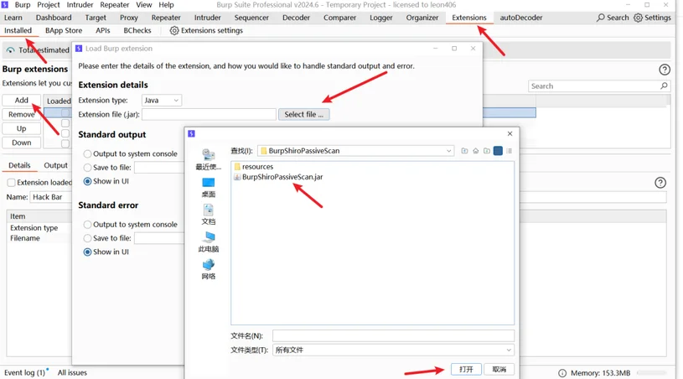Open the Help menu
Viewport: 683px width, 379px height.
click(166, 5)
